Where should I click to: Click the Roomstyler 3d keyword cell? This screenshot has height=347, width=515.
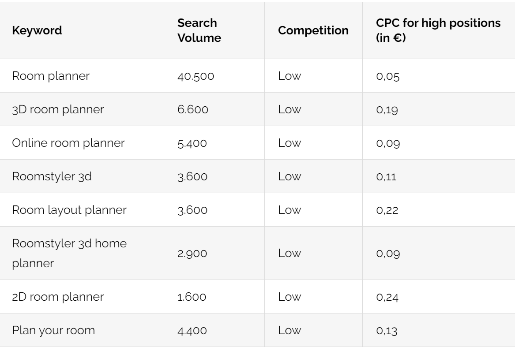pyautogui.click(x=52, y=176)
